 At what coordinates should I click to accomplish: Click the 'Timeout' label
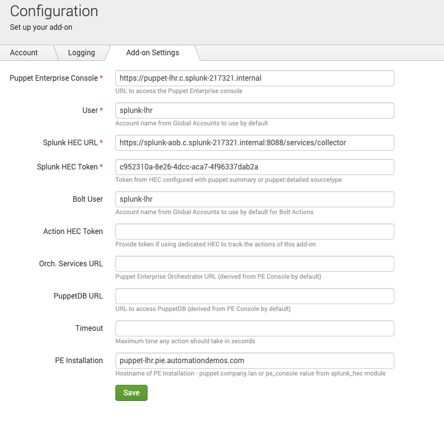click(89, 328)
